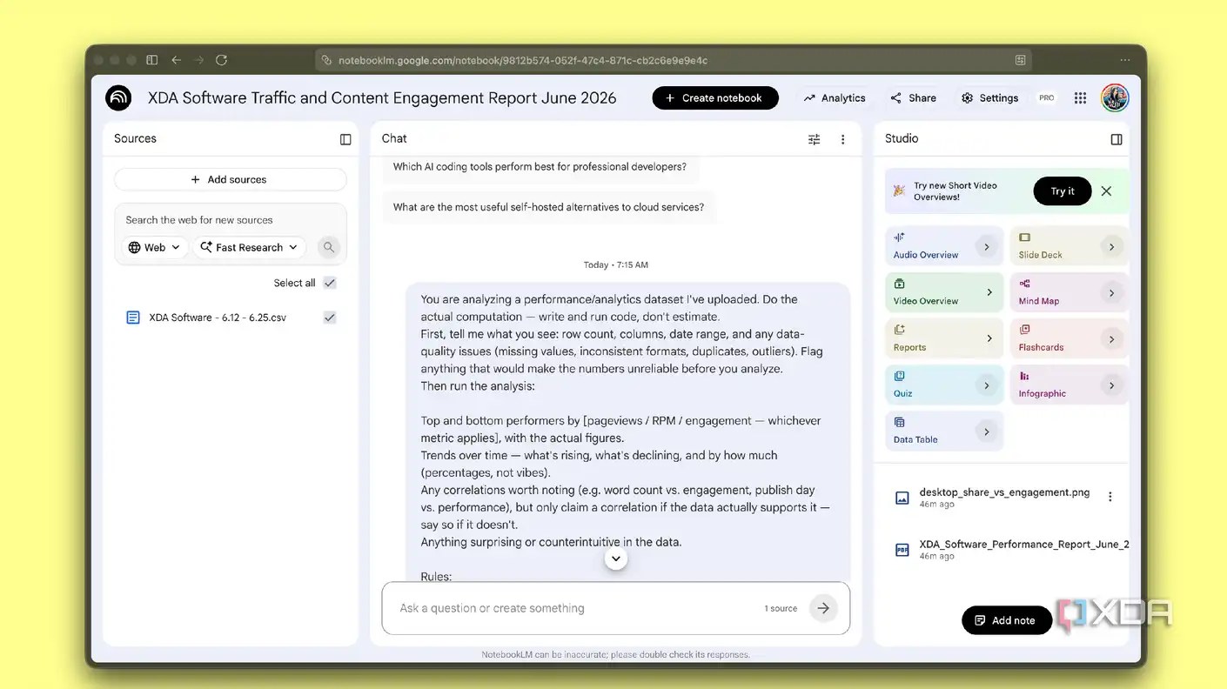Expand Quiz options arrow
Viewport: 1227px width, 689px height.
pyautogui.click(x=986, y=385)
